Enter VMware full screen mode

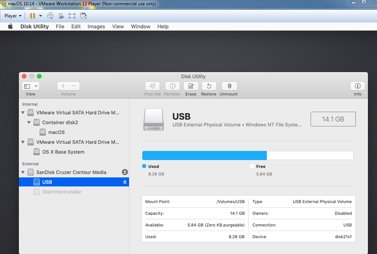[72, 16]
